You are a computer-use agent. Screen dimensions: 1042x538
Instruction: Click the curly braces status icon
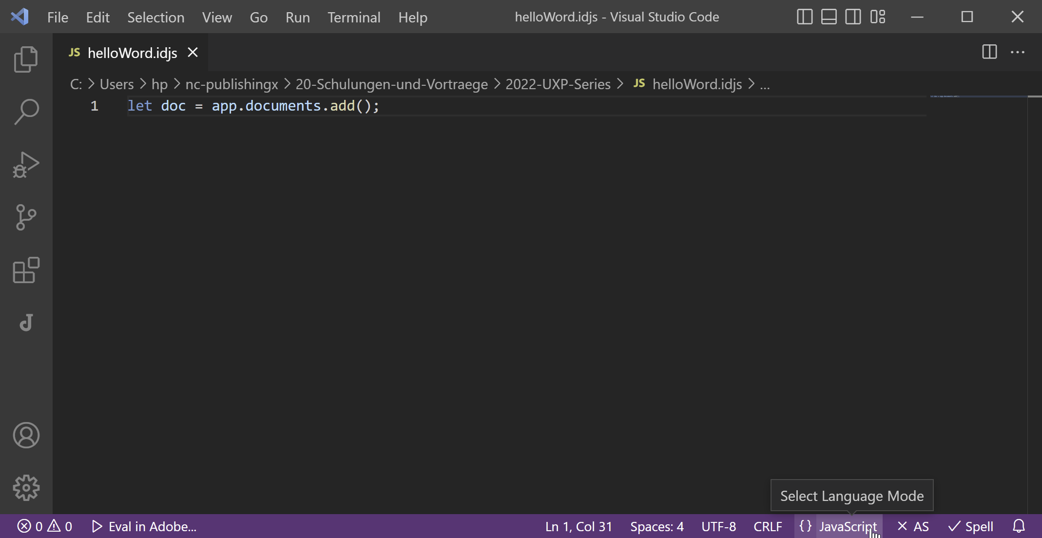(x=806, y=526)
